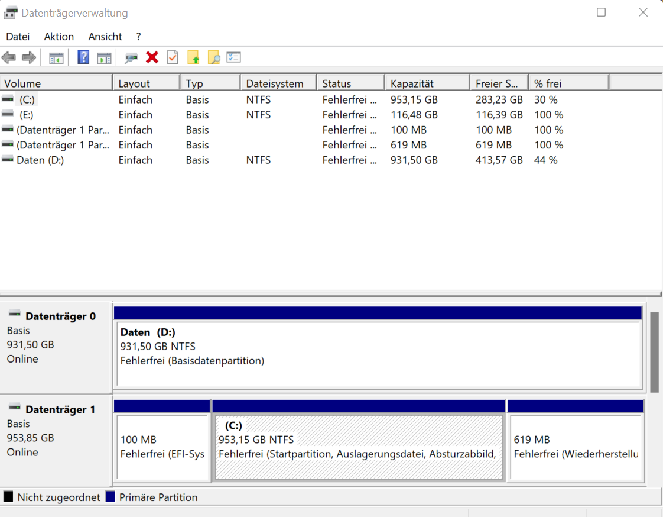This screenshot has width=663, height=517.
Task: Click the Datenträger 0 disk icon
Action: (x=15, y=314)
